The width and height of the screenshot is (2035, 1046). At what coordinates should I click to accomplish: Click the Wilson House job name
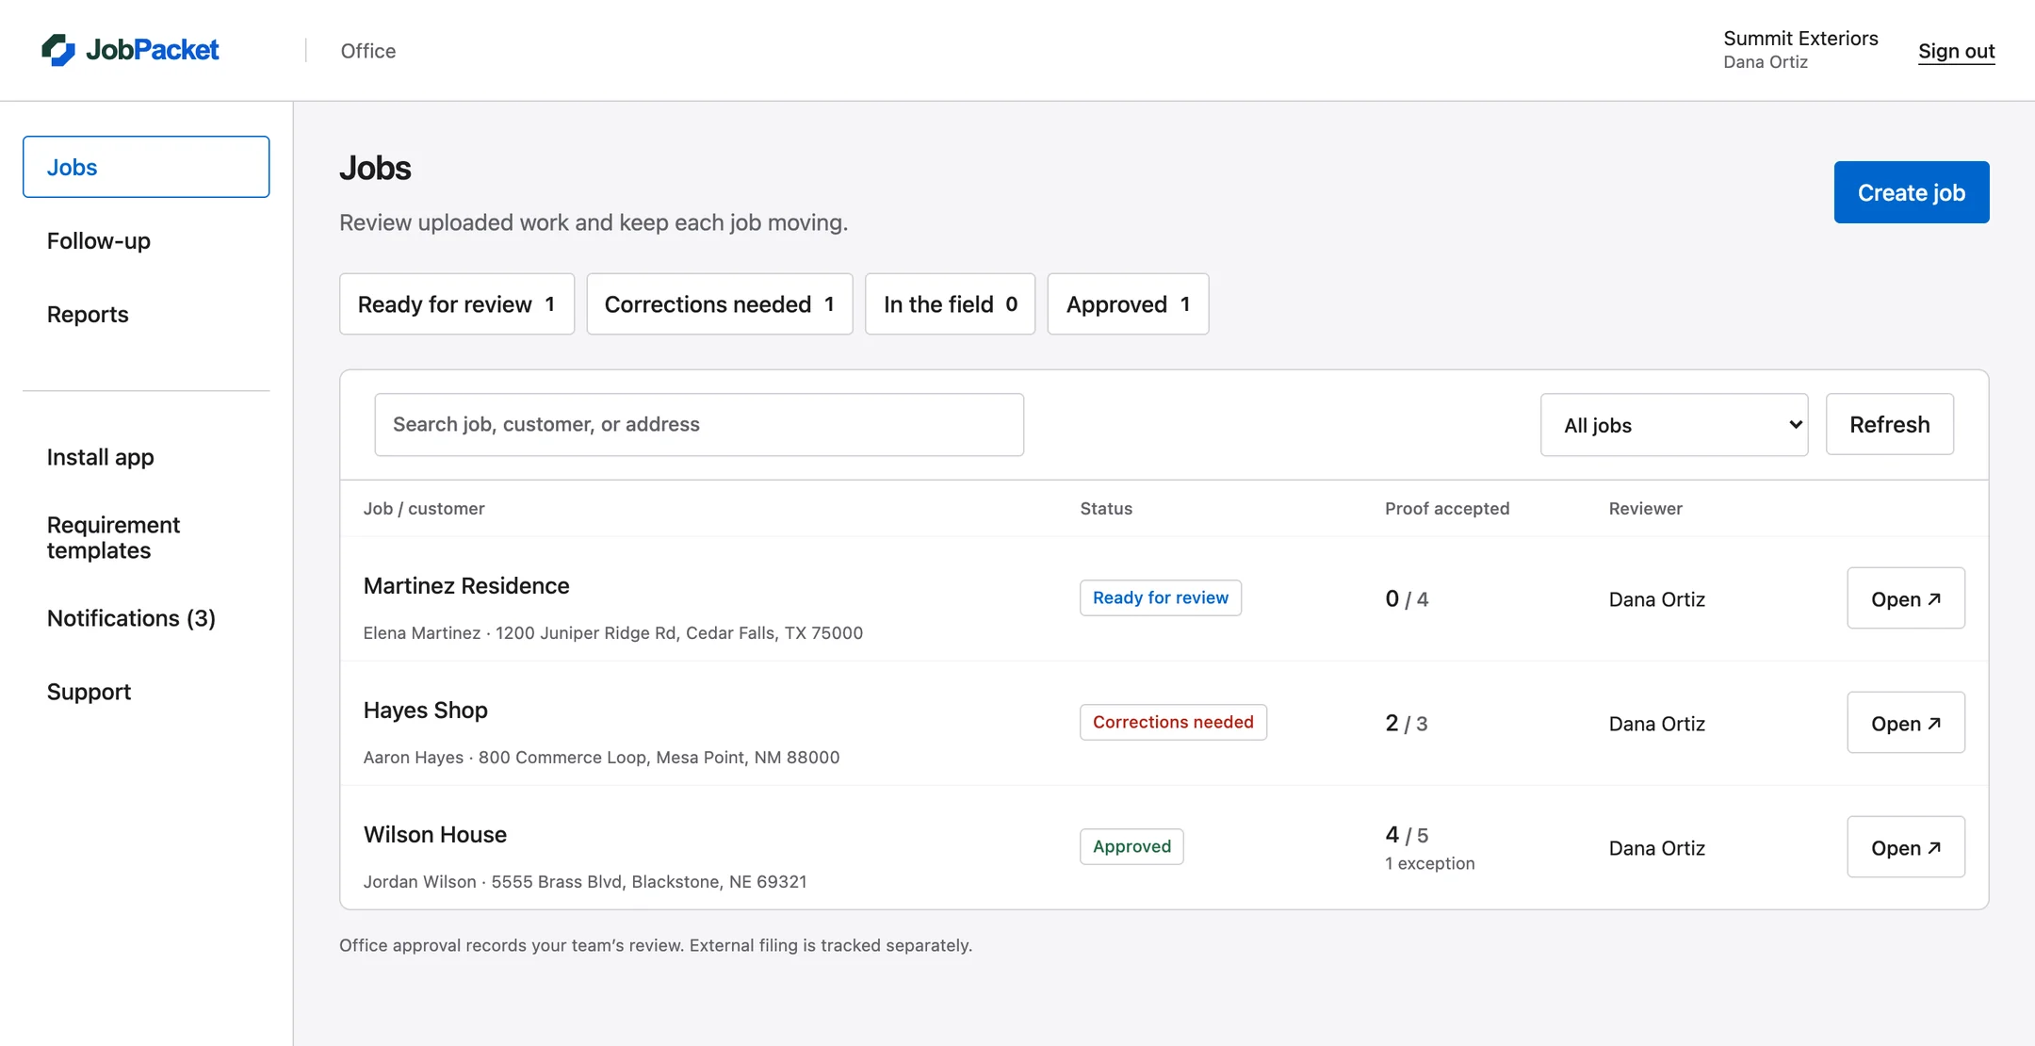click(435, 835)
